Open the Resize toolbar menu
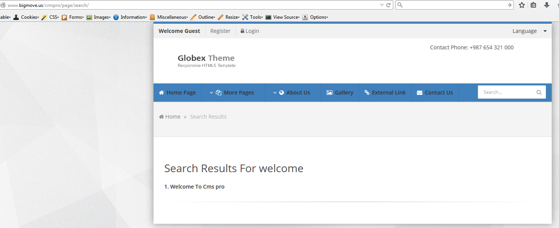Viewport: 559px width, 228px height. [232, 17]
